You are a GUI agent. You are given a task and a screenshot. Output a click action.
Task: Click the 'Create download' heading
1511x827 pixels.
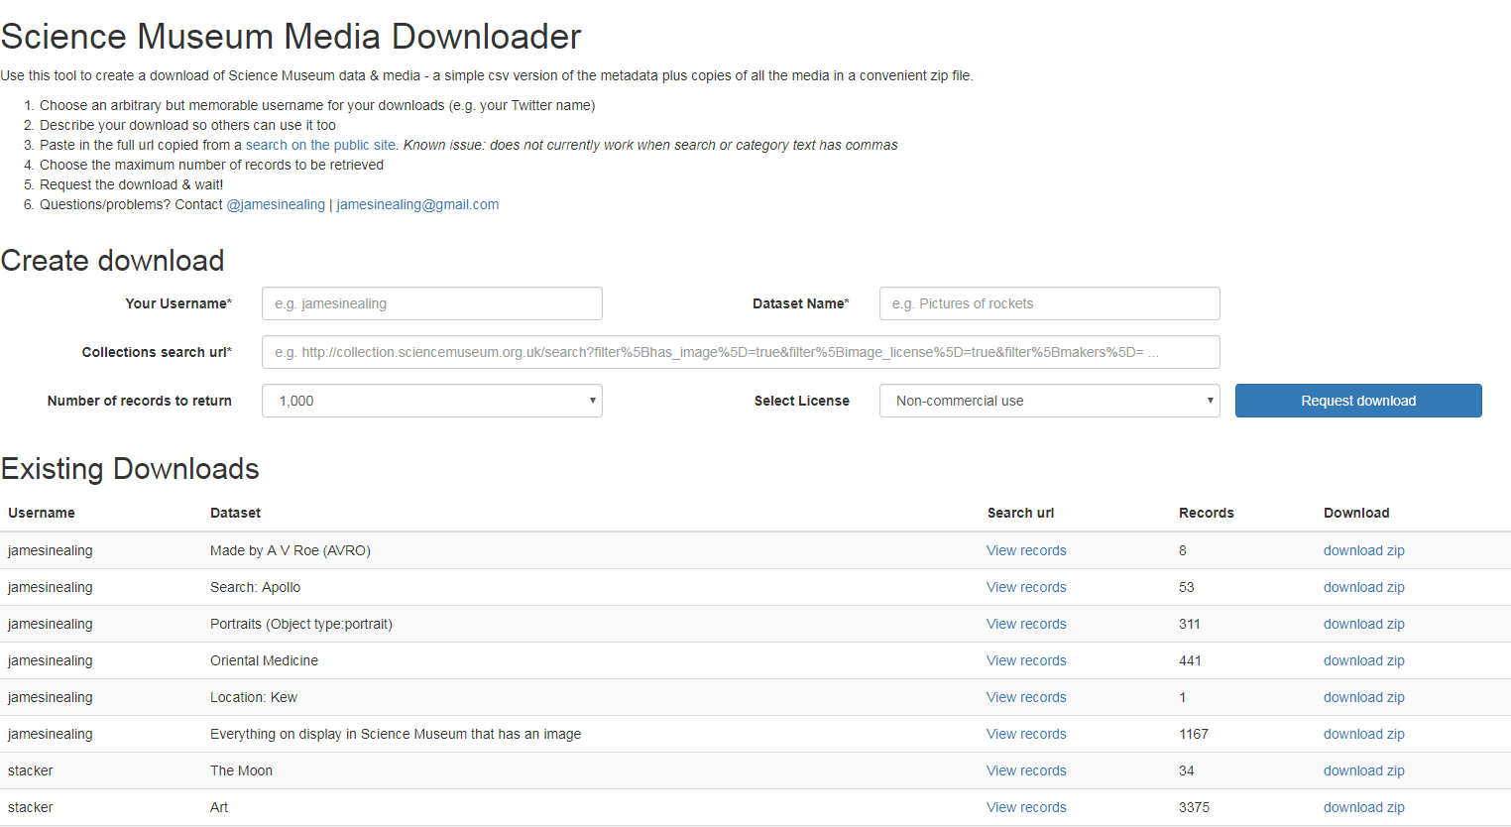pos(112,260)
